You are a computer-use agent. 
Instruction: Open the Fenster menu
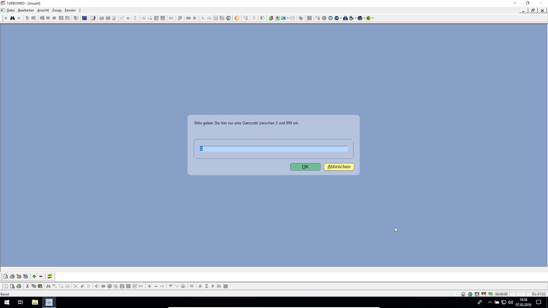point(70,10)
